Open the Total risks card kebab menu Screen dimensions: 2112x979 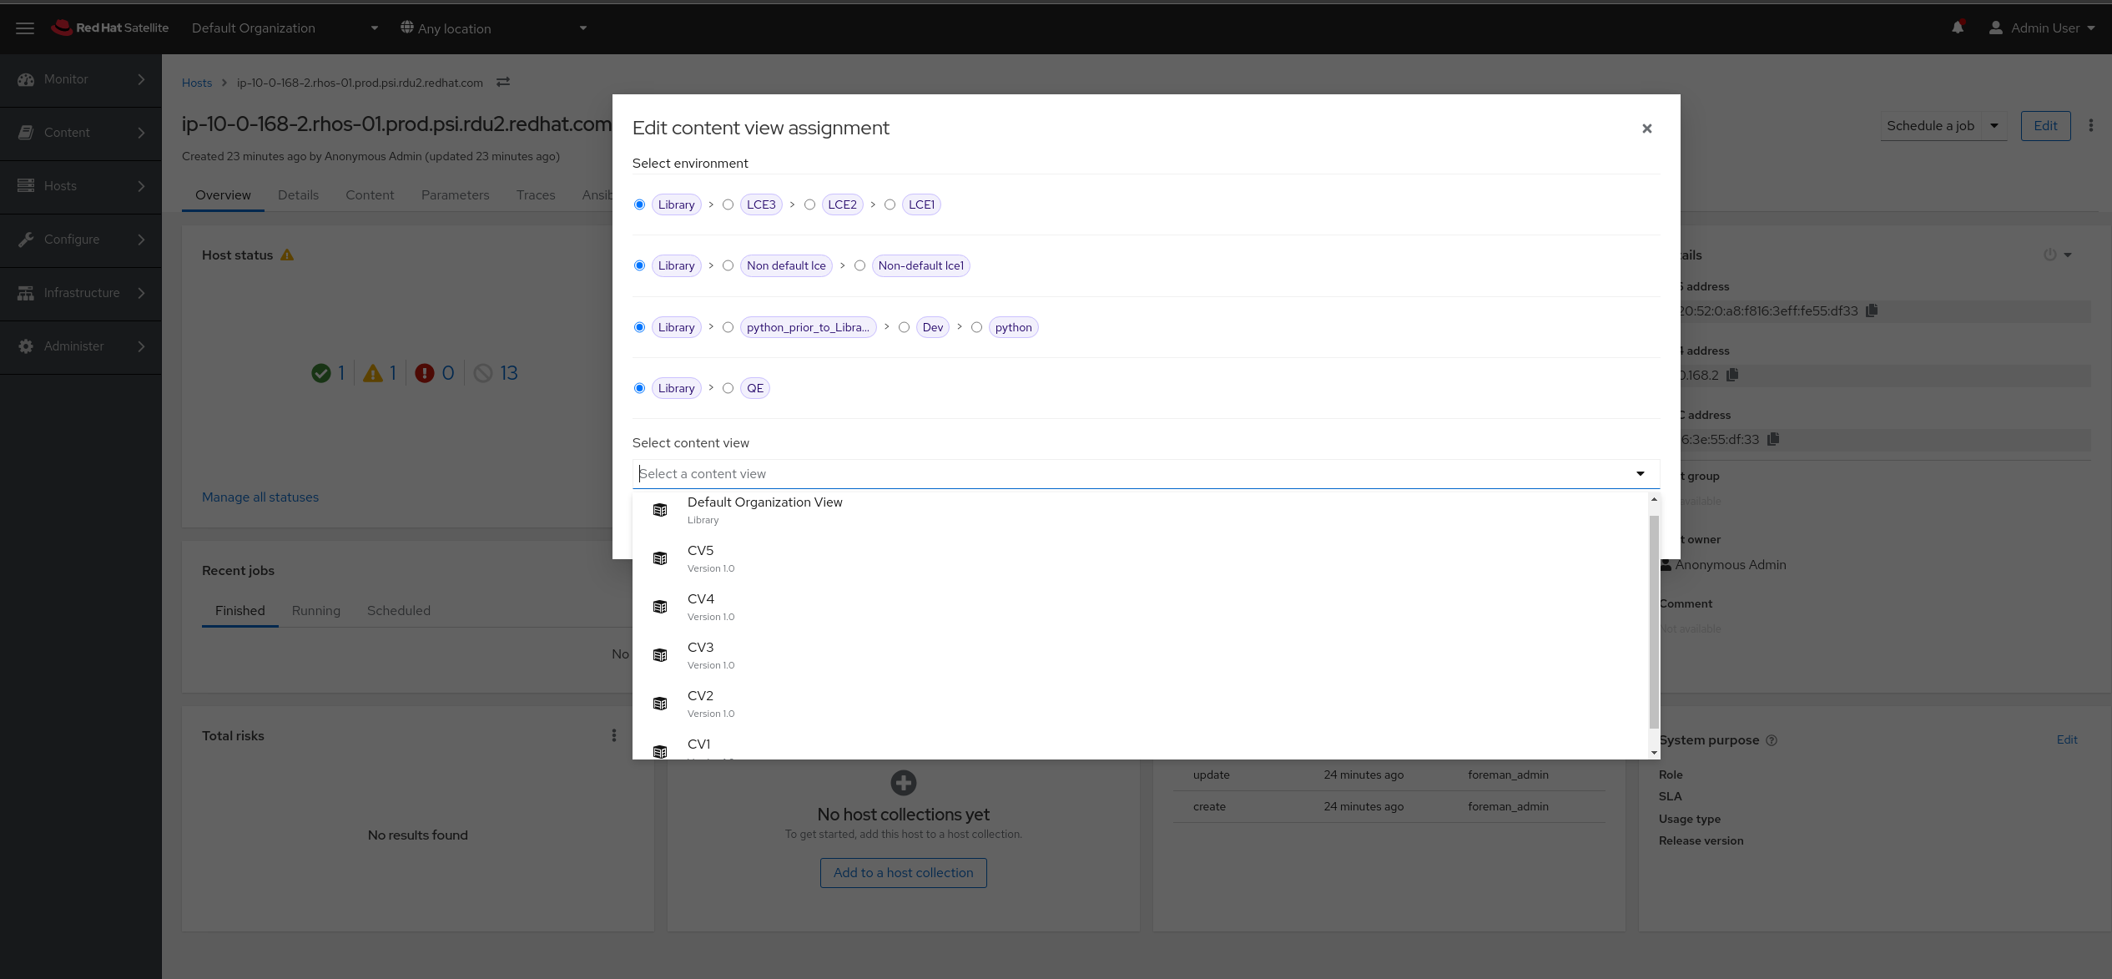point(614,735)
